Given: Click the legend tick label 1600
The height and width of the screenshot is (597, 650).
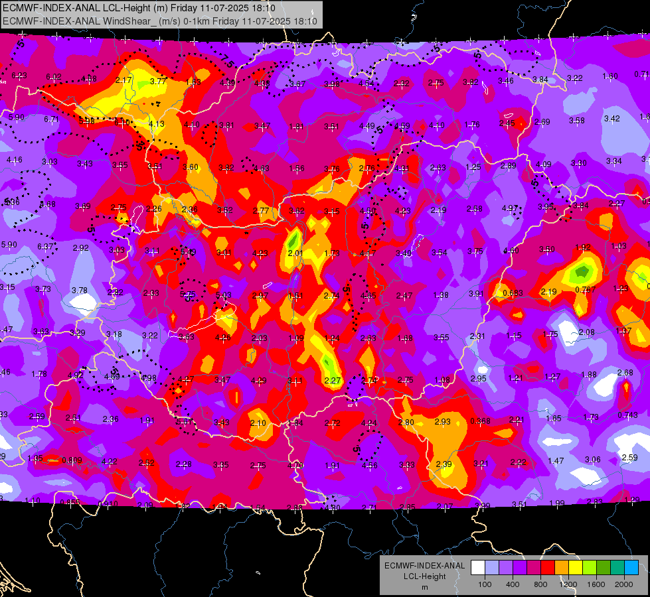Looking at the screenshot, I should pos(596,584).
